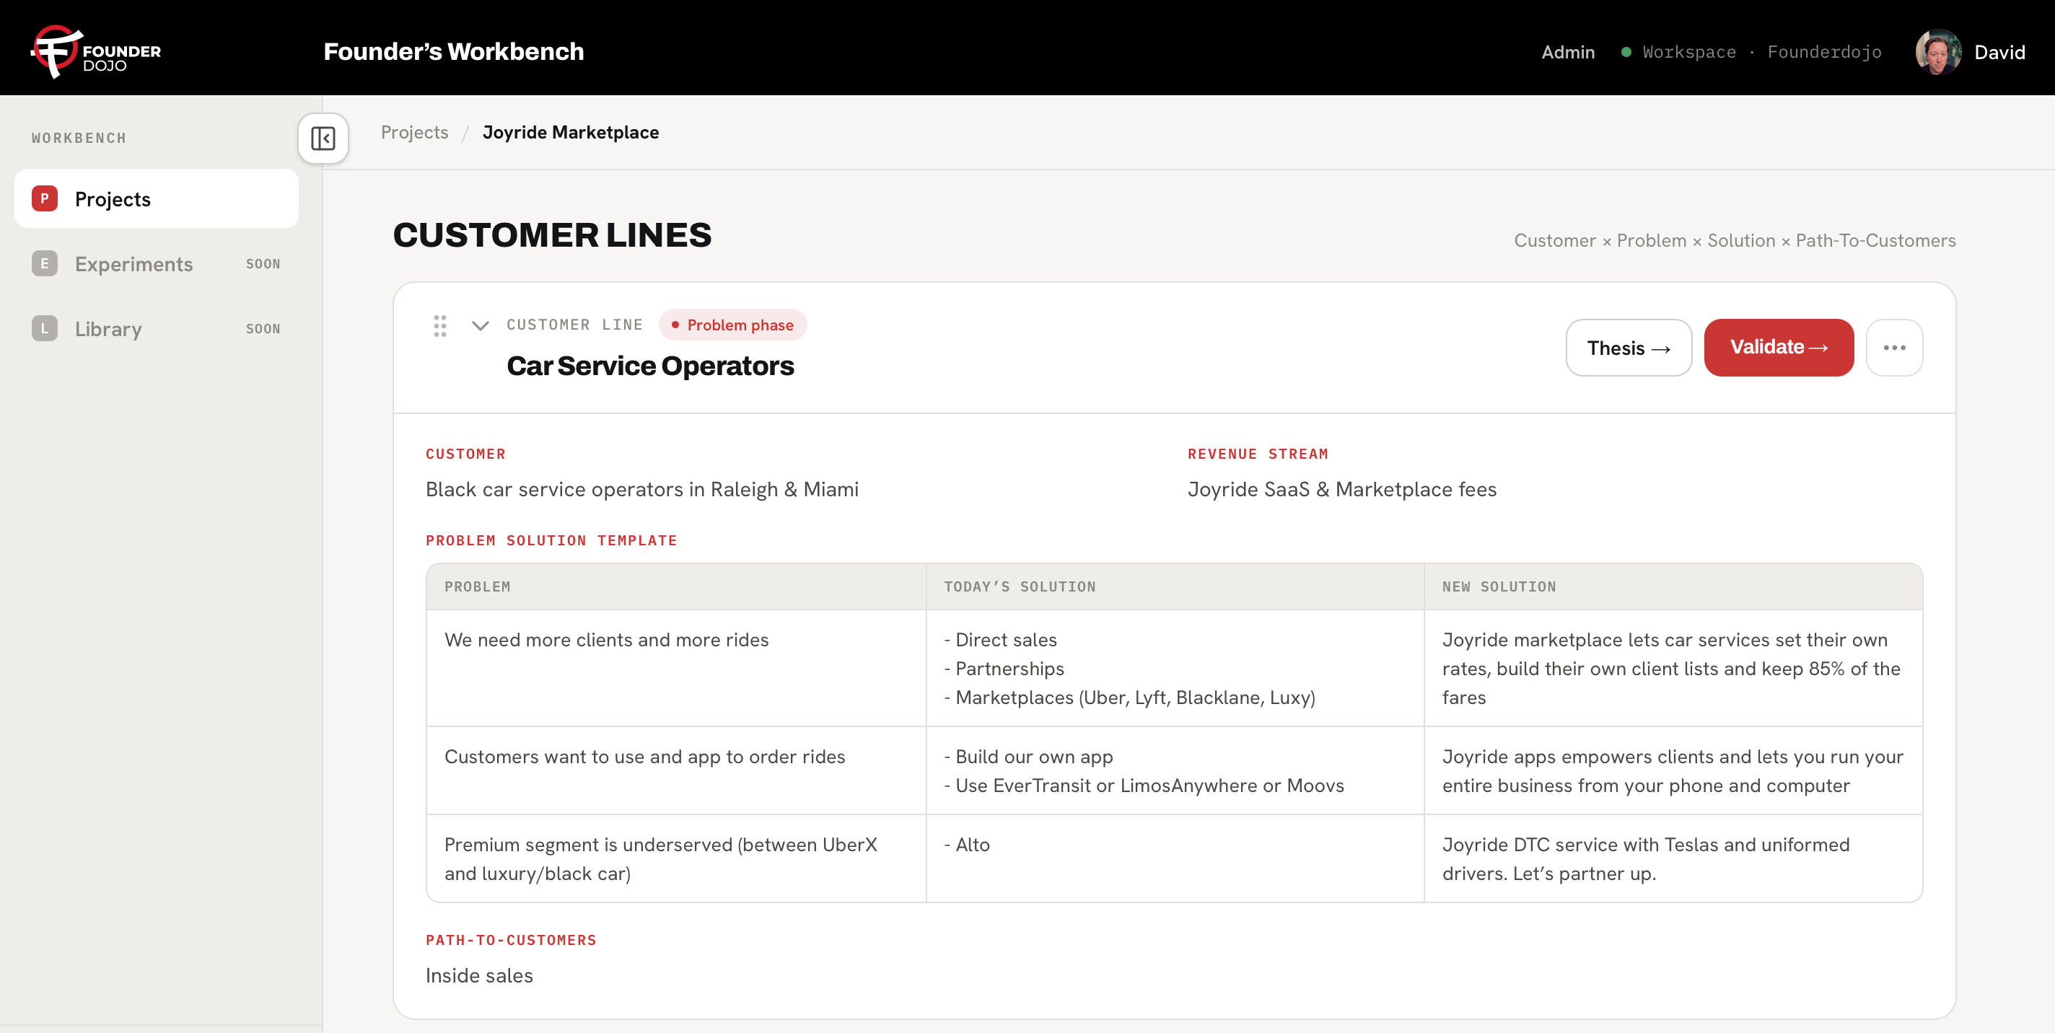Click the 'Inside sales' path-to-customers text
Viewport: 2055px width, 1033px height.
pos(478,975)
